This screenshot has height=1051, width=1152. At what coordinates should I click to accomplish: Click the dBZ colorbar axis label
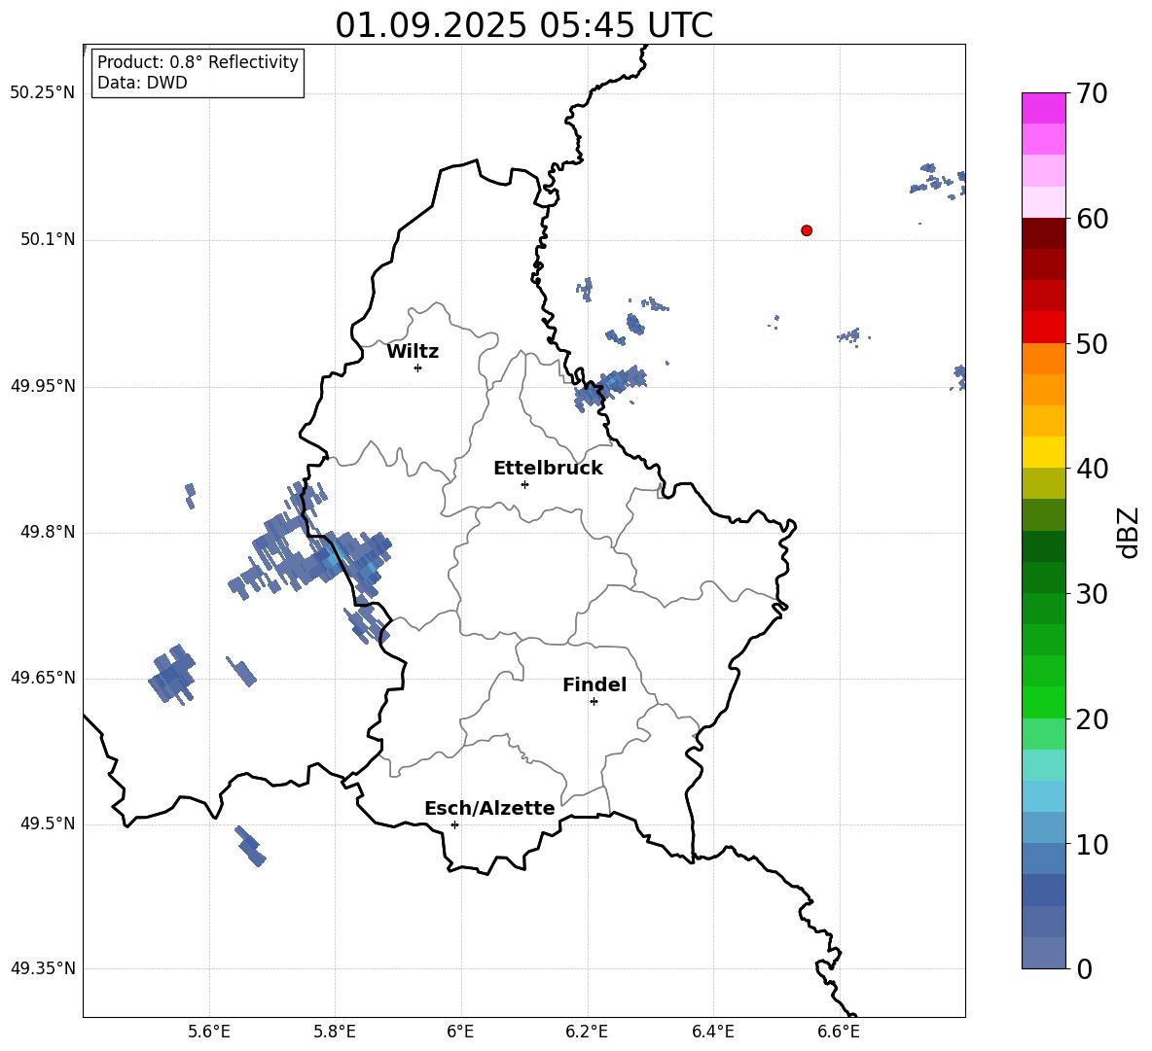click(x=1130, y=532)
